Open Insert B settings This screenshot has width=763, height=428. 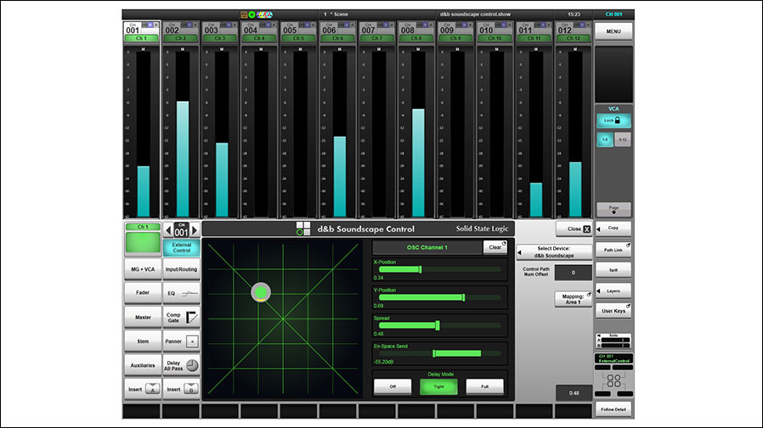point(182,389)
